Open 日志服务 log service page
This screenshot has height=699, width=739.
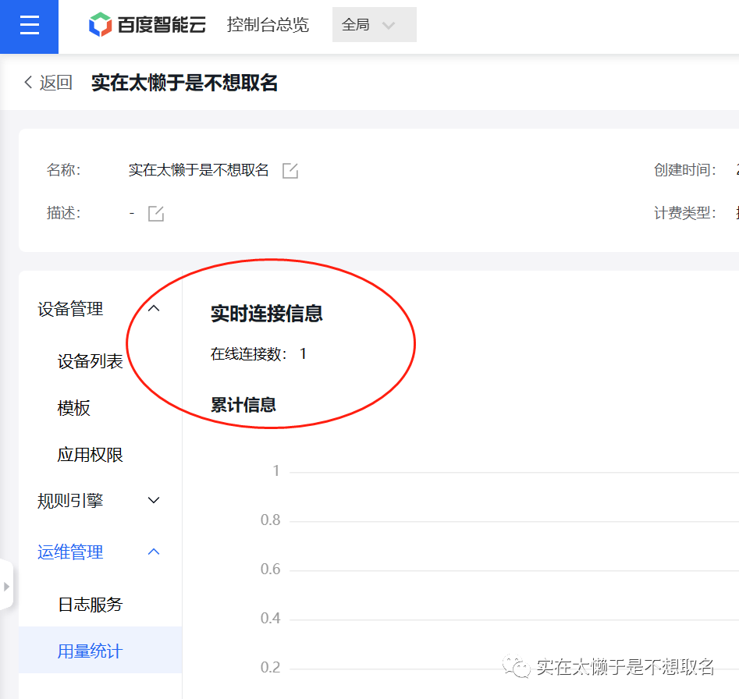(x=90, y=605)
